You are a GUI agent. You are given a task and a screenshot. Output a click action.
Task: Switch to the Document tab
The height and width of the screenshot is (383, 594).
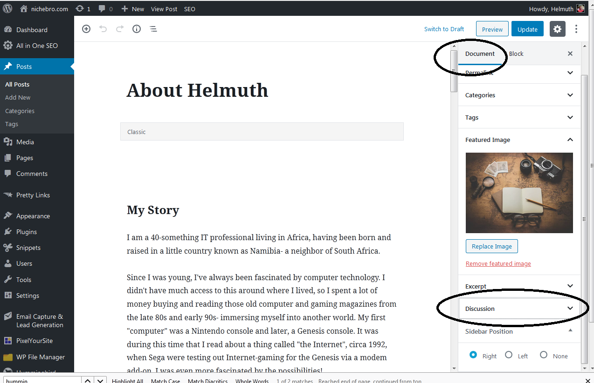click(x=480, y=54)
